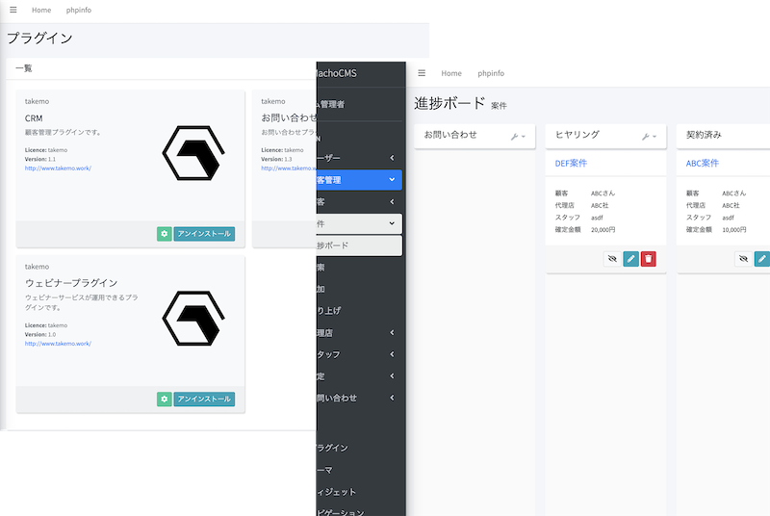Toggle the sidebar hamburger on the 進捗ボード page

point(422,73)
